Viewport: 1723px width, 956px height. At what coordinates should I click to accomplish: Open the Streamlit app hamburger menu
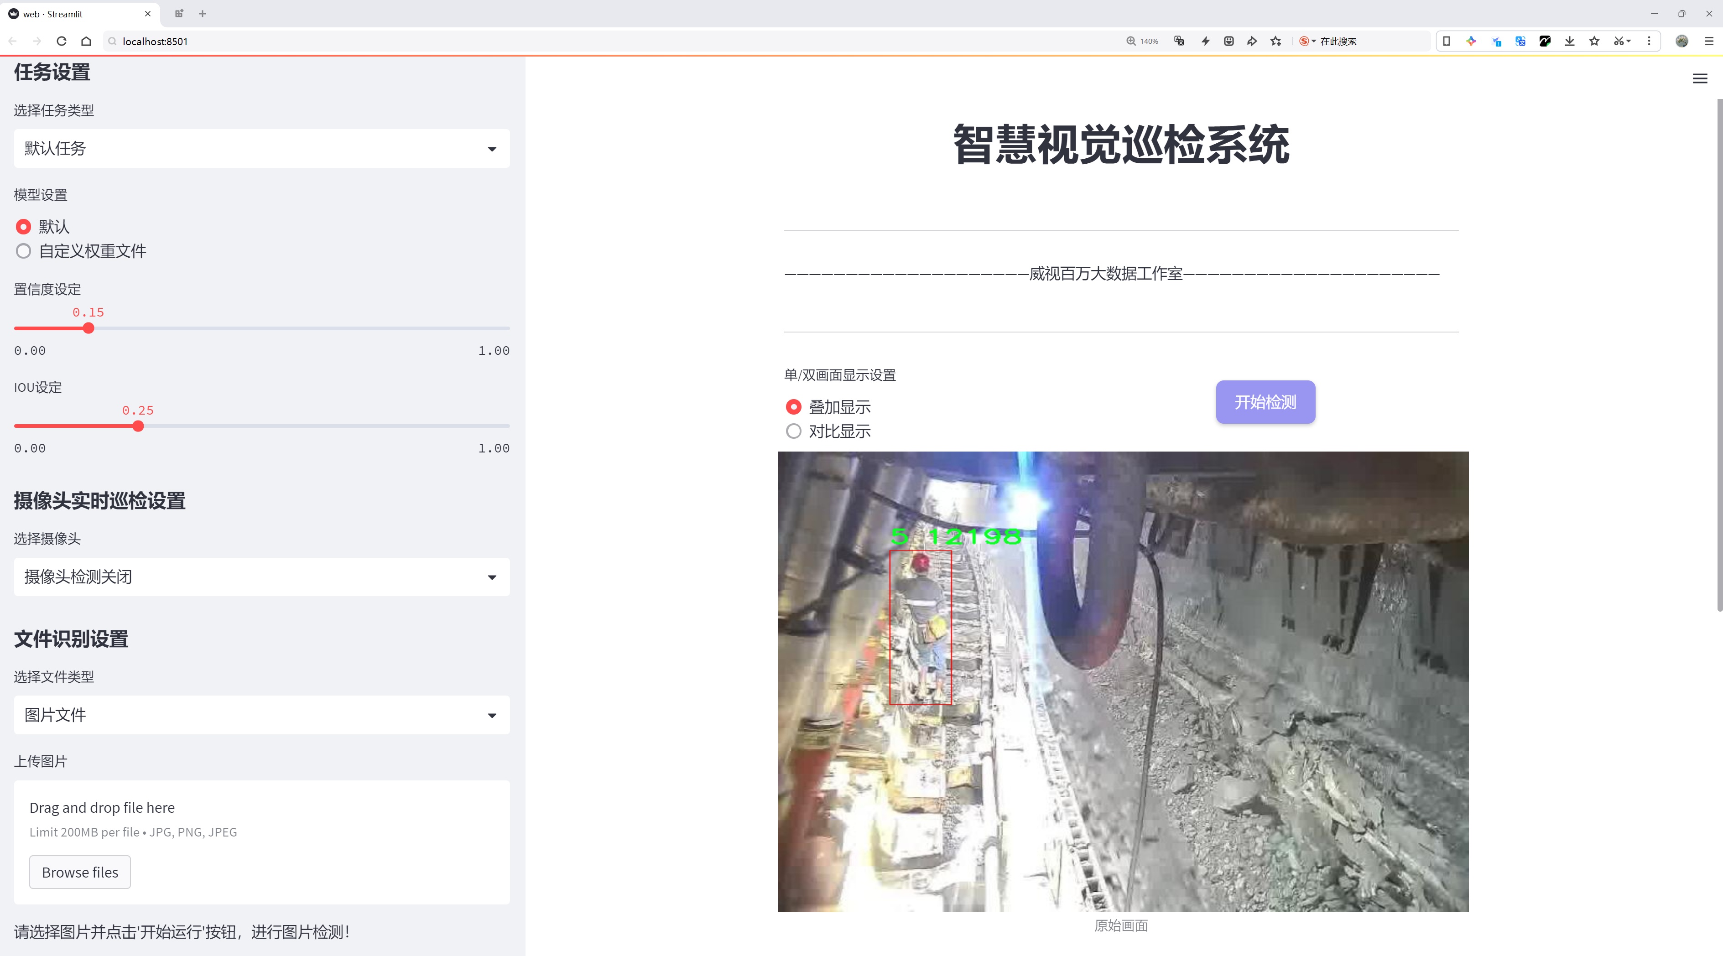click(1700, 79)
